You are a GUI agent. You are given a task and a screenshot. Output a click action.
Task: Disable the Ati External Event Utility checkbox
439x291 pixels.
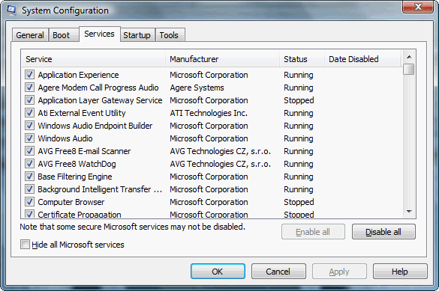29,113
